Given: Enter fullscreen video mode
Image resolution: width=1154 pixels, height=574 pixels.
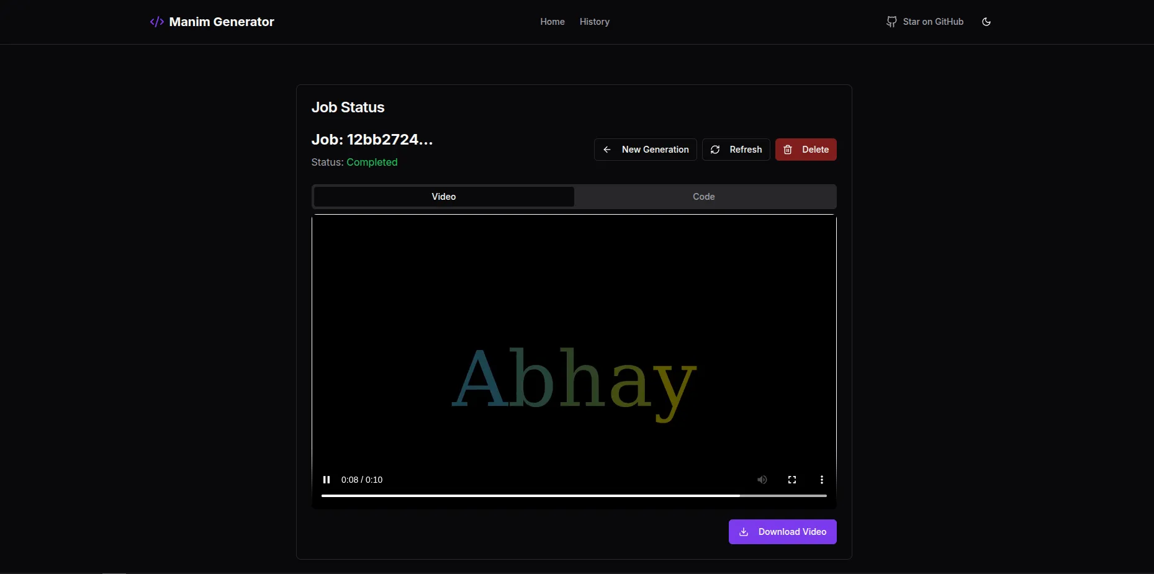Looking at the screenshot, I should [x=792, y=480].
